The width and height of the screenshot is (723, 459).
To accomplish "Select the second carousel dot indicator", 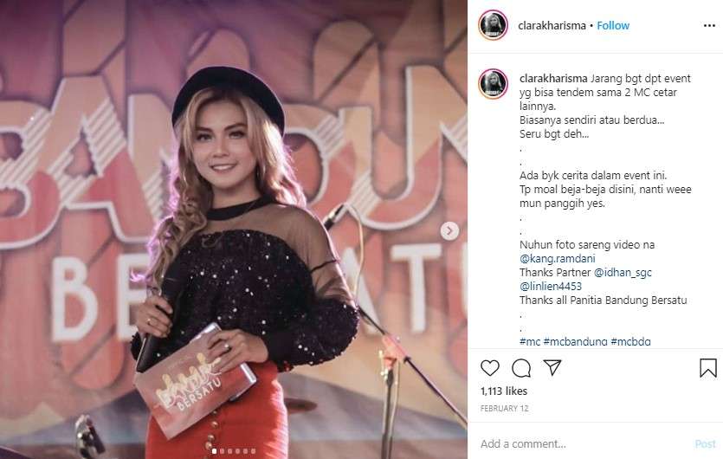I will tap(223, 450).
